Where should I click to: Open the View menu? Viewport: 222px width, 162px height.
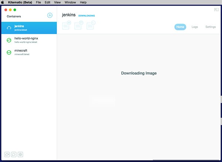point(57,2)
